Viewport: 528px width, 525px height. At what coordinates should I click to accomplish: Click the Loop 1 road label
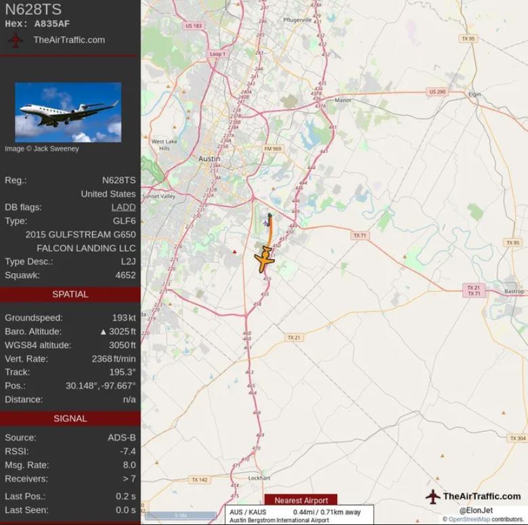tap(217, 54)
